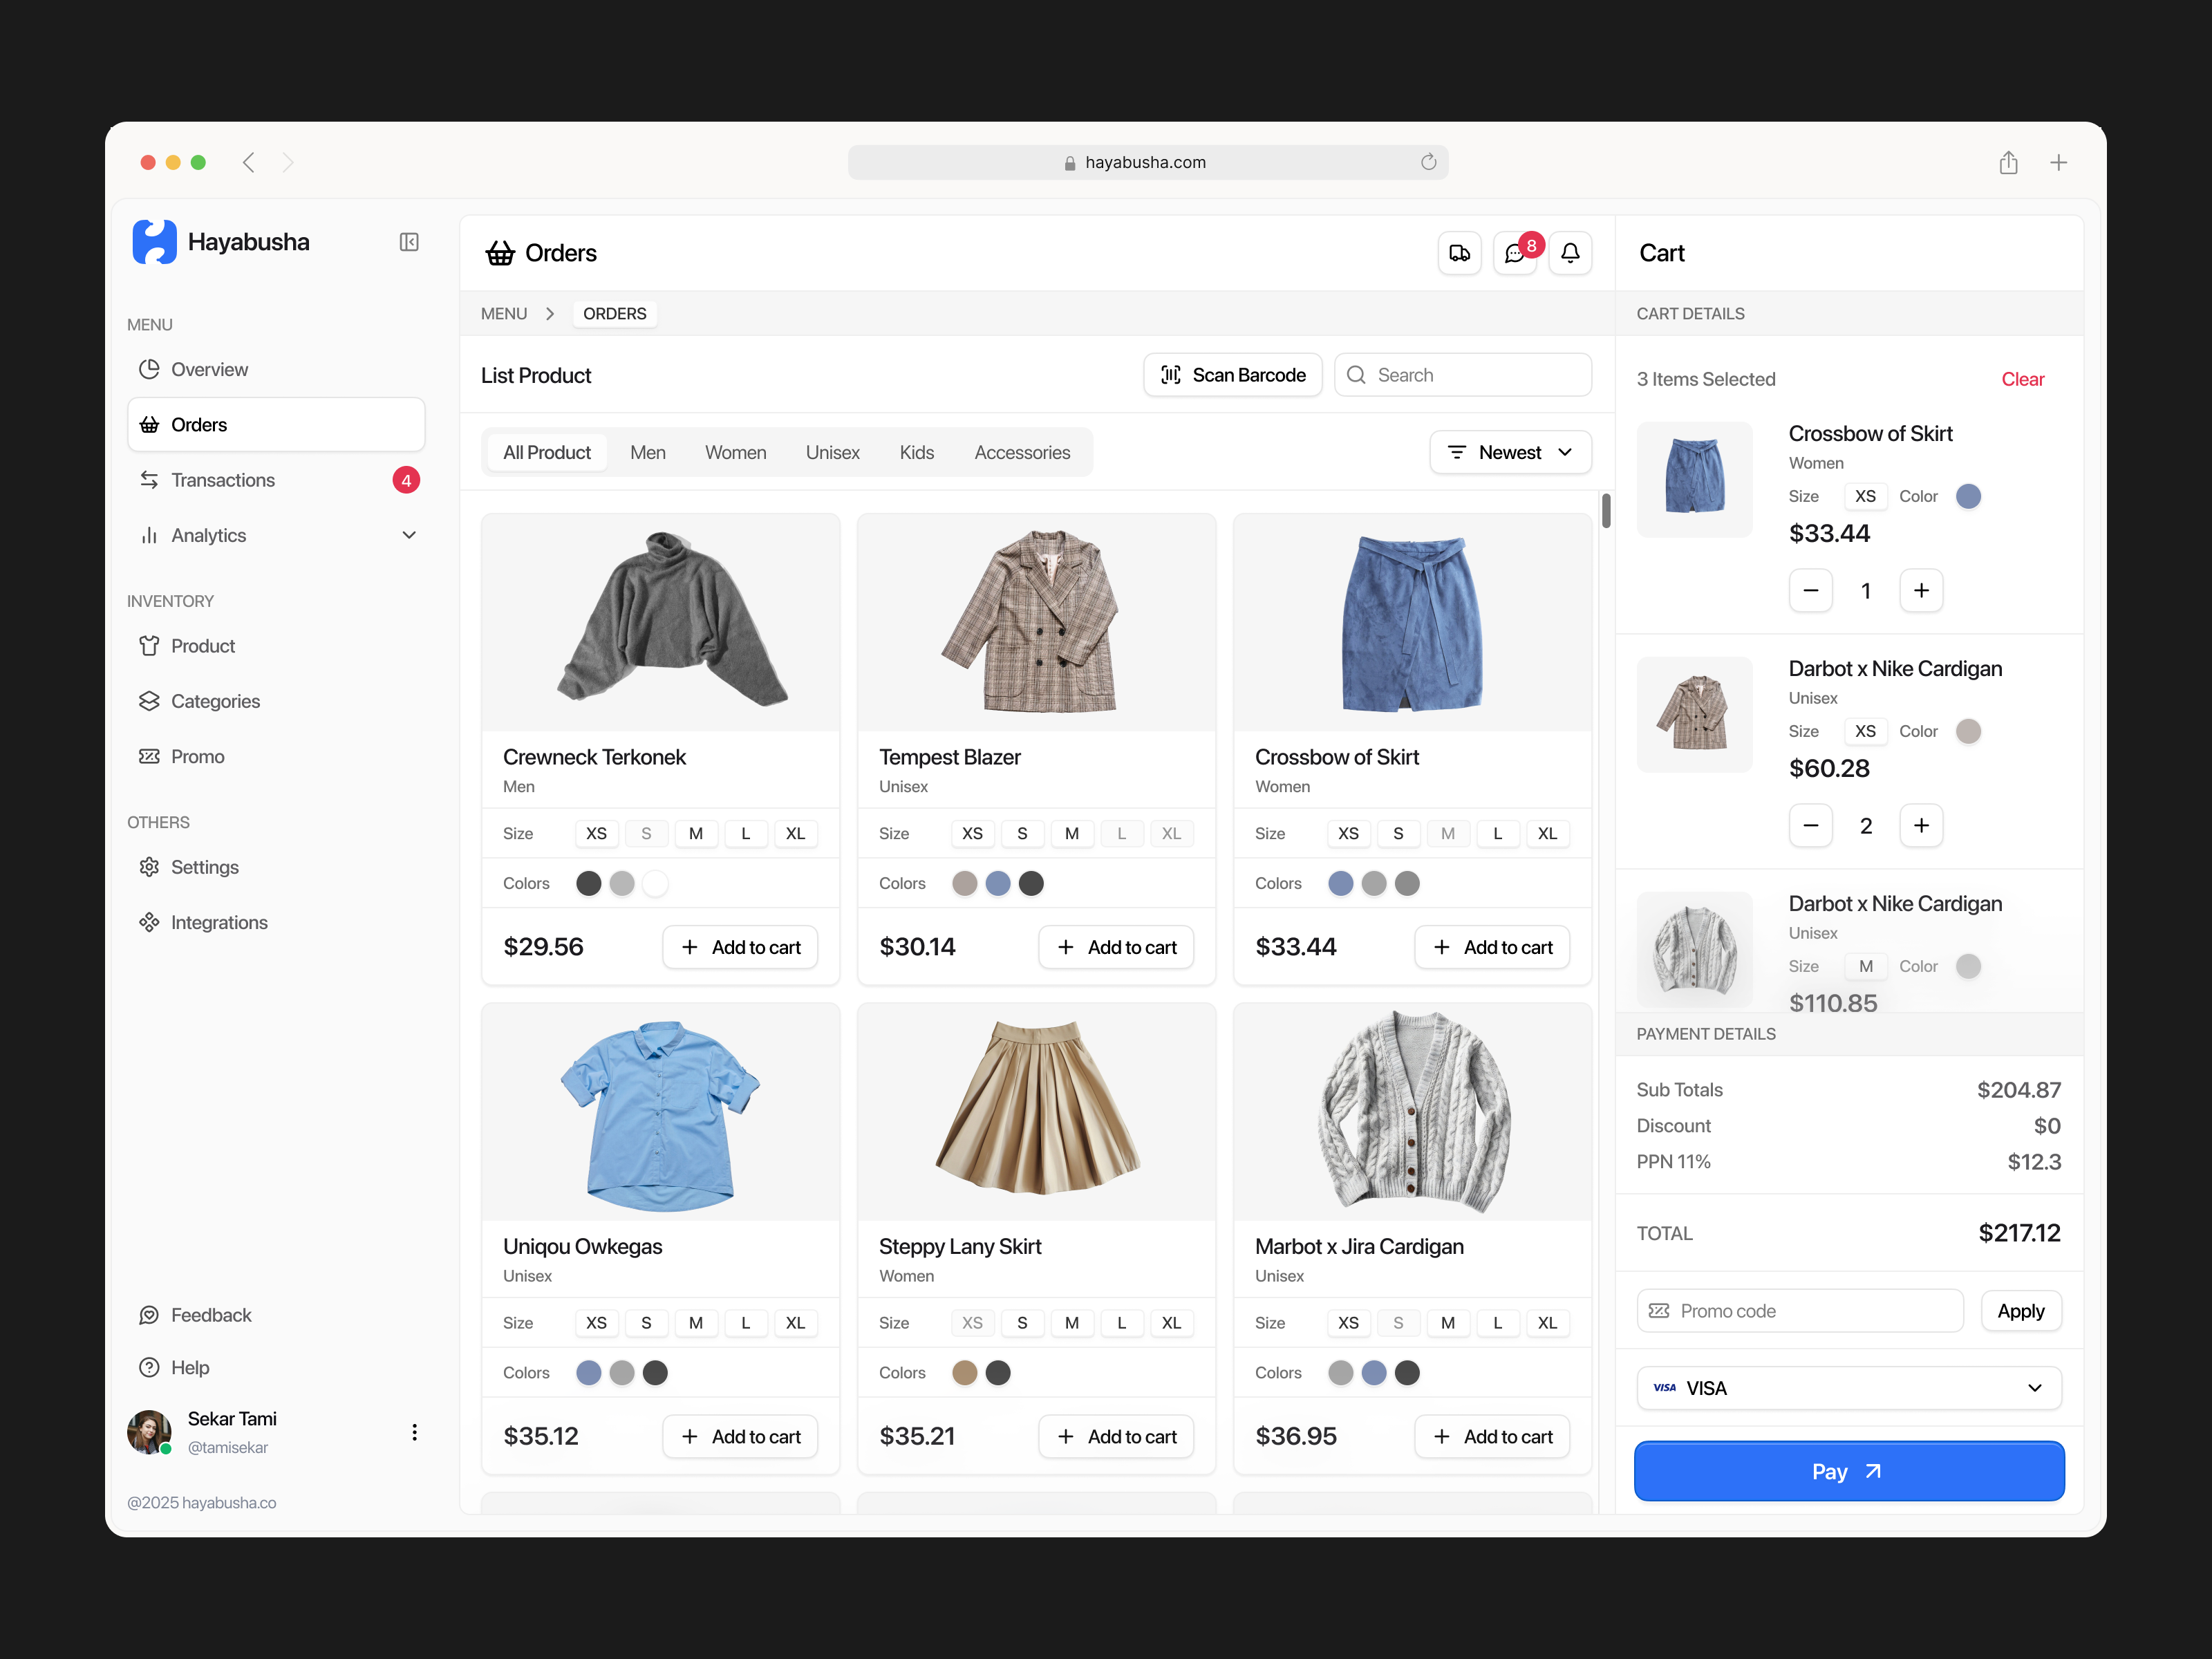Collapse the sidebar using the panel icon

[408, 242]
